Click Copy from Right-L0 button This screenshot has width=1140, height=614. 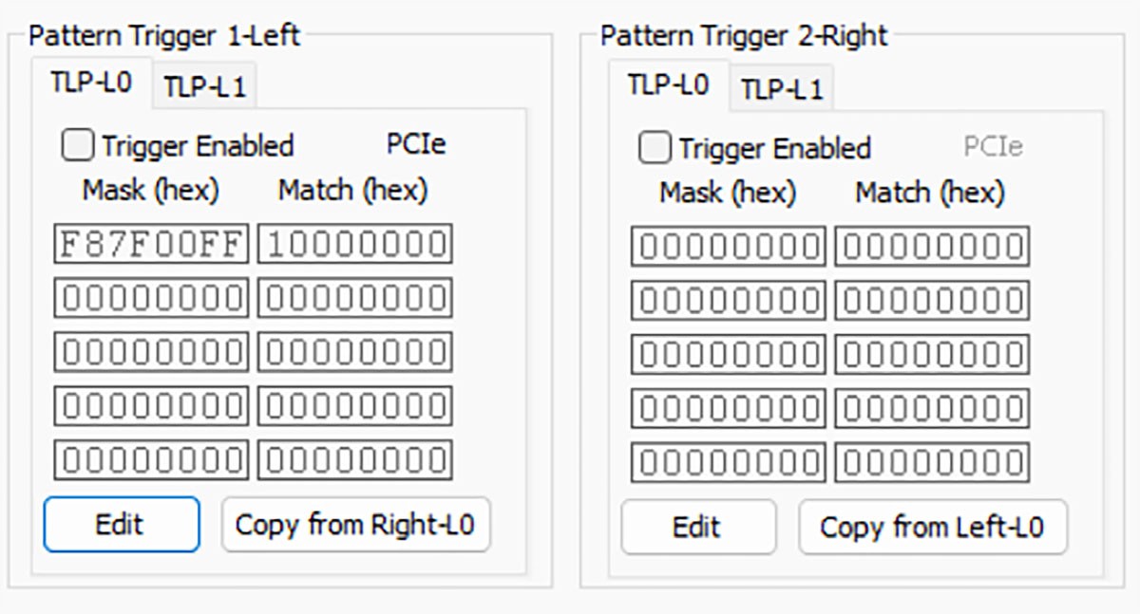pos(356,524)
